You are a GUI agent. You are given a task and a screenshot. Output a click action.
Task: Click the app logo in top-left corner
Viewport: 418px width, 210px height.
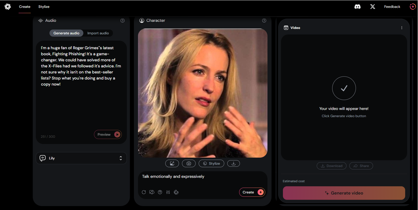pyautogui.click(x=8, y=6)
